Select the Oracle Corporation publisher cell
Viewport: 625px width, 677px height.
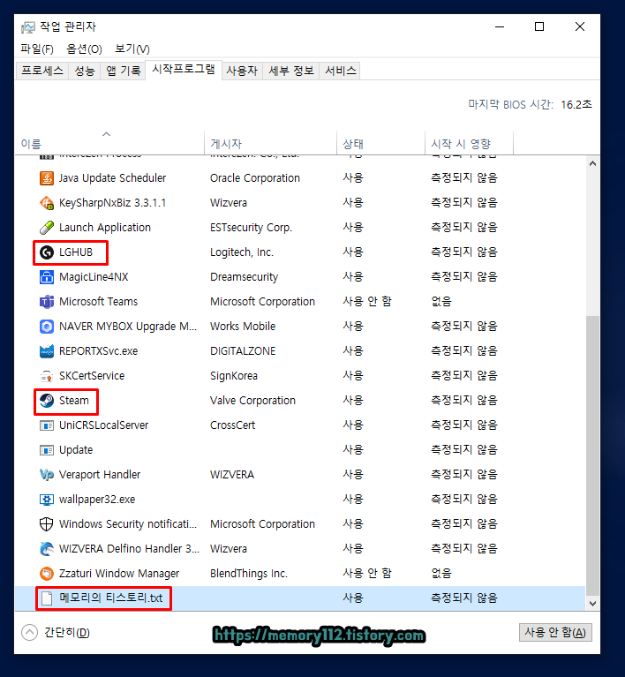(255, 178)
